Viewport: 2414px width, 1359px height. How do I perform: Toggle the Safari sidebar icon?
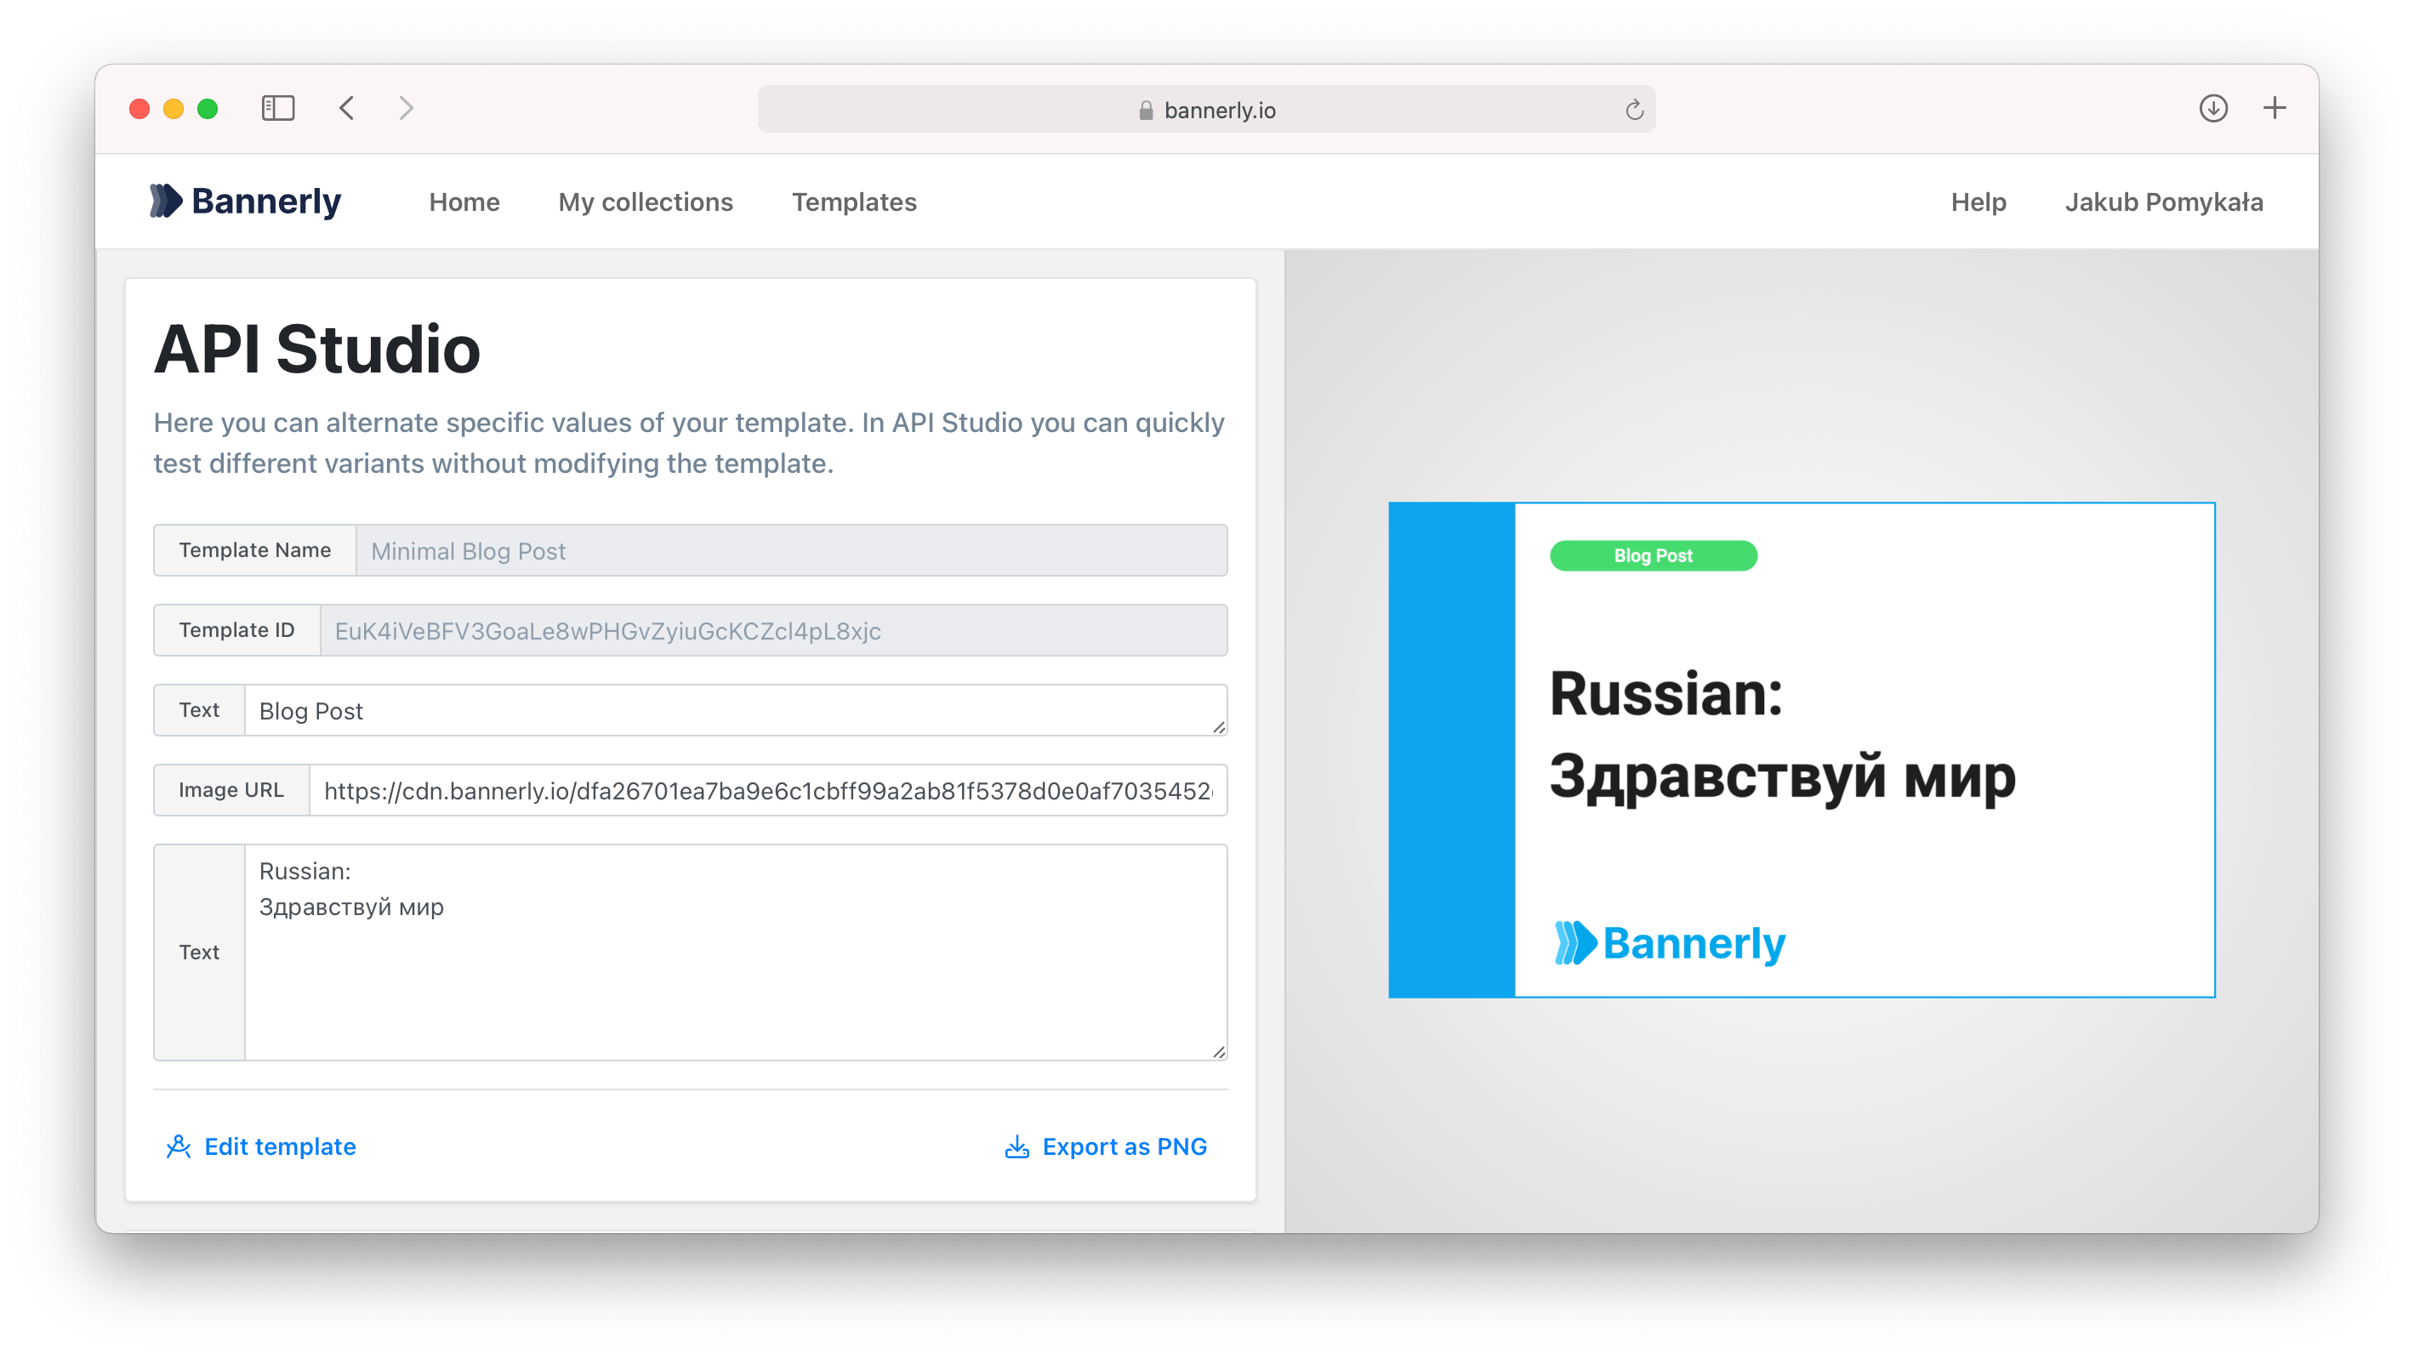point(277,109)
